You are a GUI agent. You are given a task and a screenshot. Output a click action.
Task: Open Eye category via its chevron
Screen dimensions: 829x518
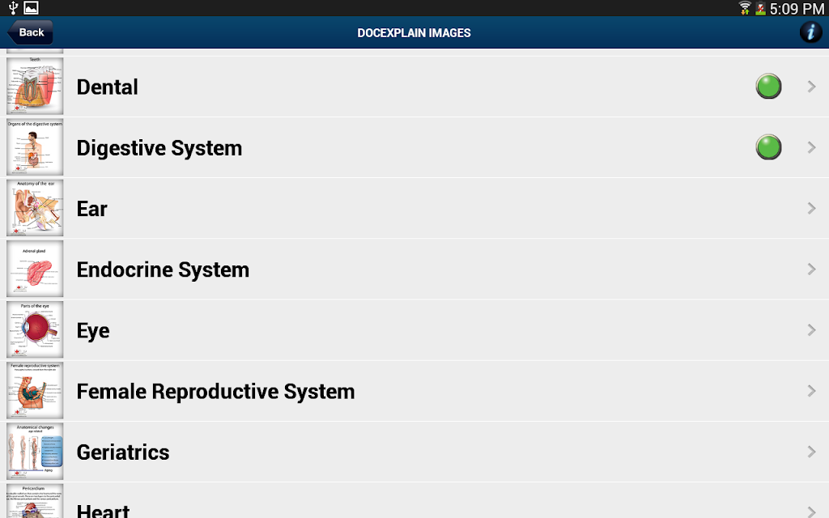[x=811, y=330]
